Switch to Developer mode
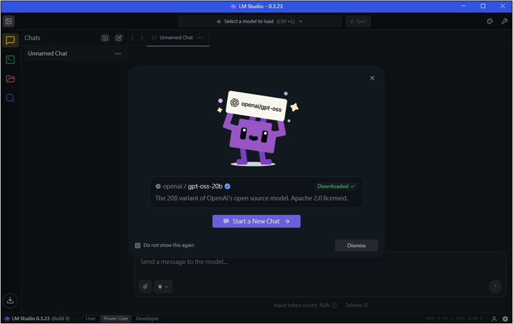The height and width of the screenshot is (324, 513). (x=147, y=318)
